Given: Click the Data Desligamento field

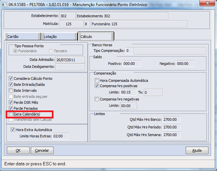Looking at the screenshot, I should point(70,67).
